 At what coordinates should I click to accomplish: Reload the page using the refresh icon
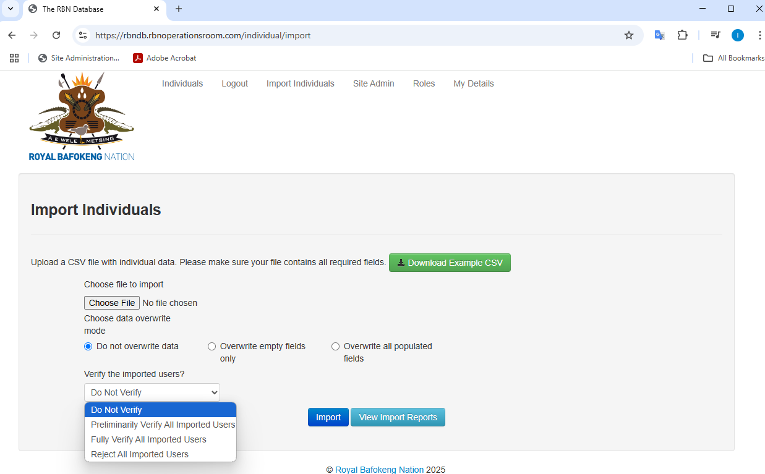tap(56, 35)
